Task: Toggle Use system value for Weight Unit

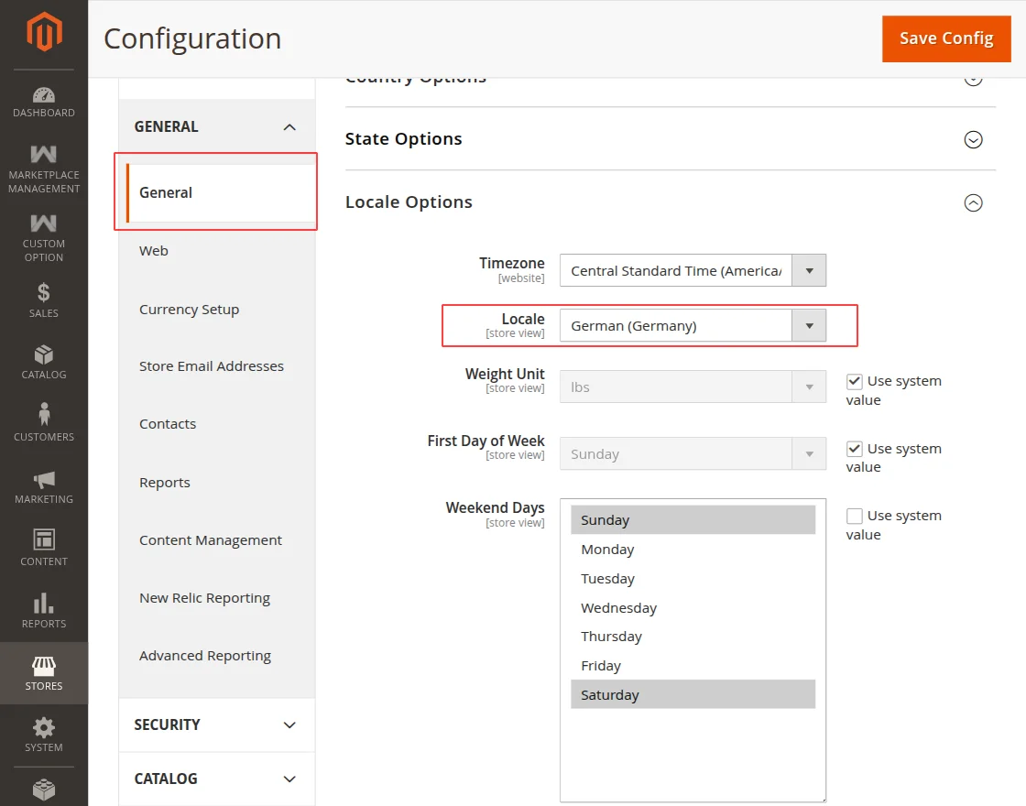Action: pos(857,381)
